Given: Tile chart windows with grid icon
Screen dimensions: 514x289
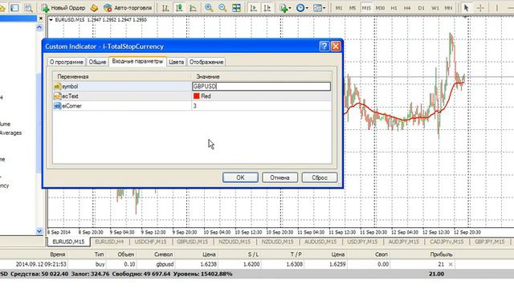Looking at the screenshot, I should pos(236,7).
